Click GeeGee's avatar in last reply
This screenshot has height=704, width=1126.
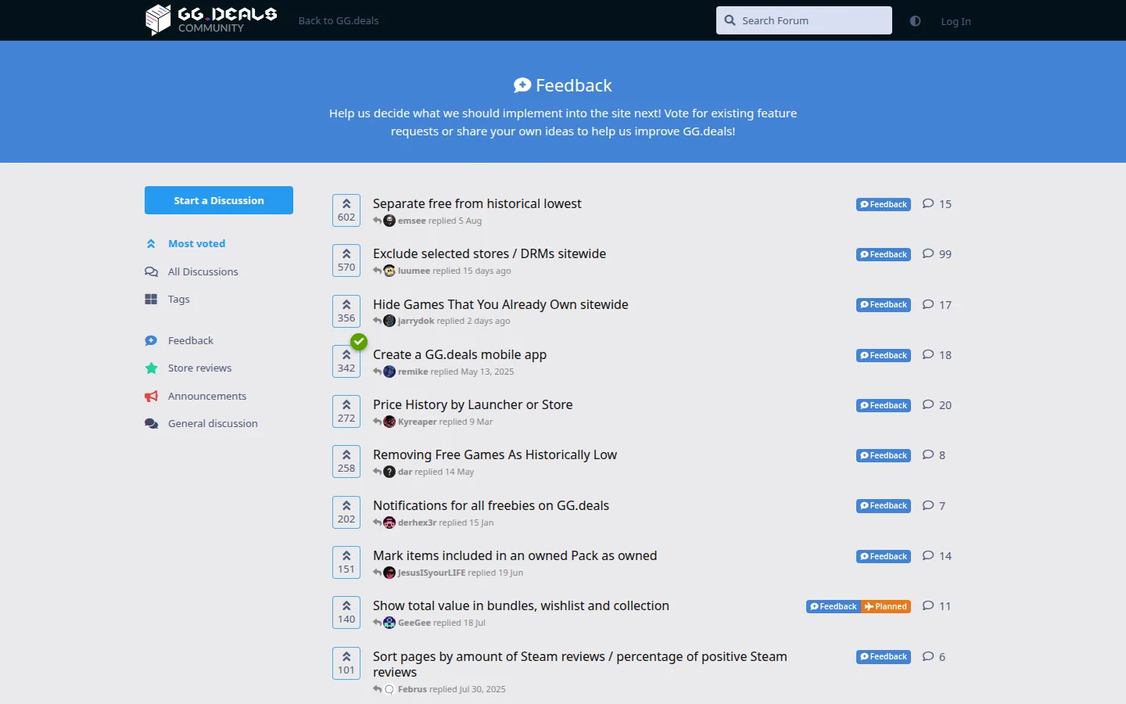[x=389, y=623]
